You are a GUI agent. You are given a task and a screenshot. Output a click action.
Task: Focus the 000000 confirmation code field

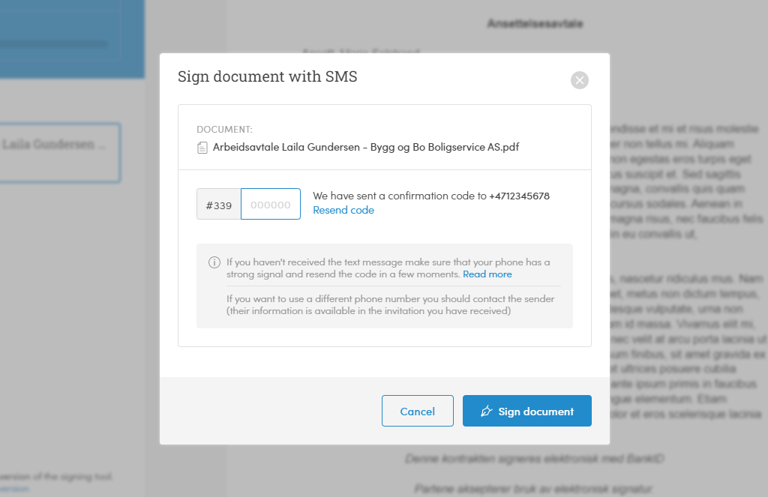pos(270,204)
